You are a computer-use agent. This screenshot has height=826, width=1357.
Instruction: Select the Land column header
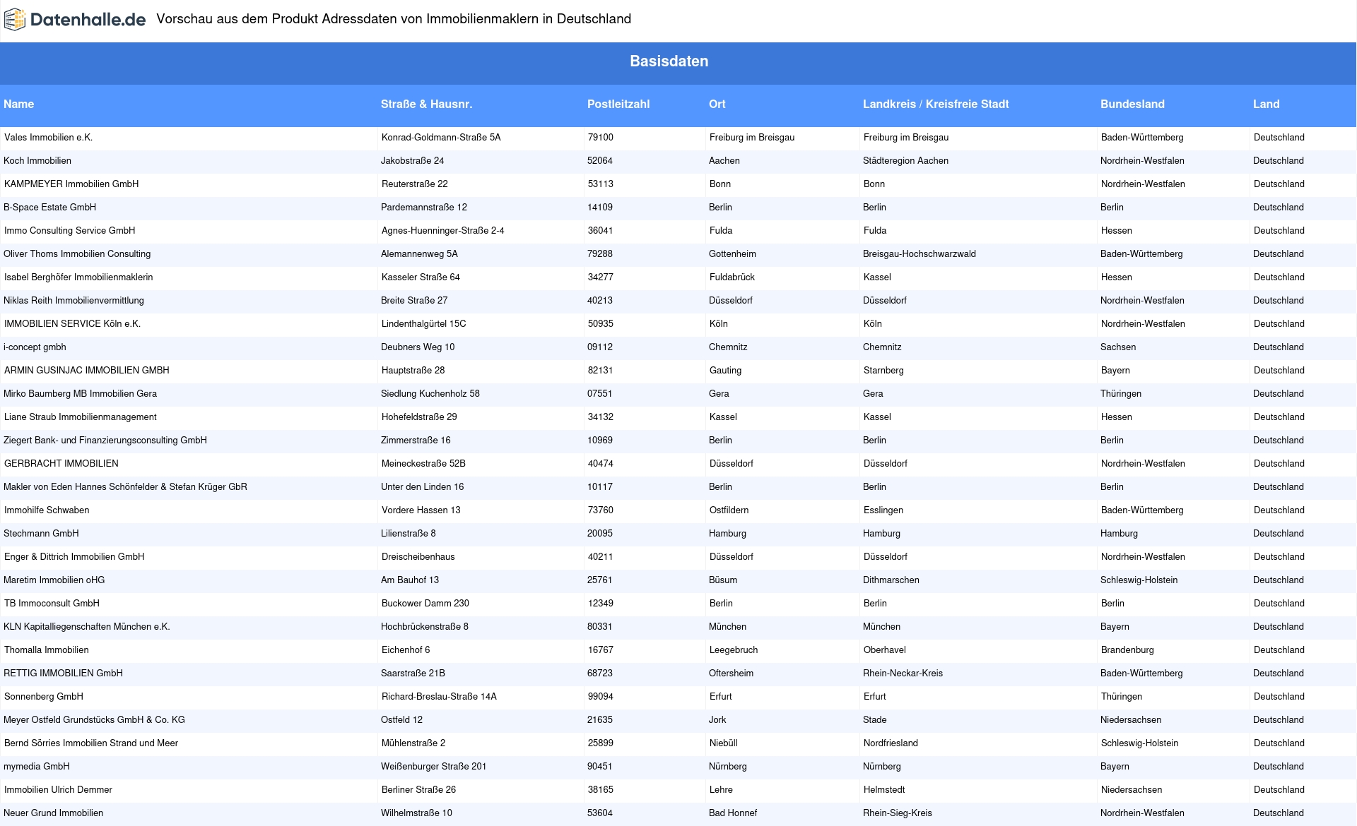coord(1267,104)
